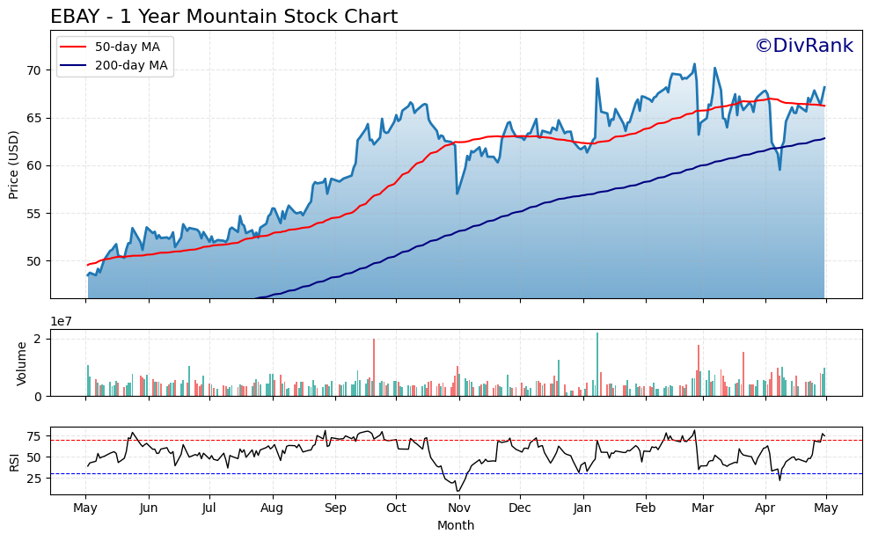Screen dimensions: 871x541
Task: Click the 'Nov' month label
Action: pyautogui.click(x=459, y=508)
